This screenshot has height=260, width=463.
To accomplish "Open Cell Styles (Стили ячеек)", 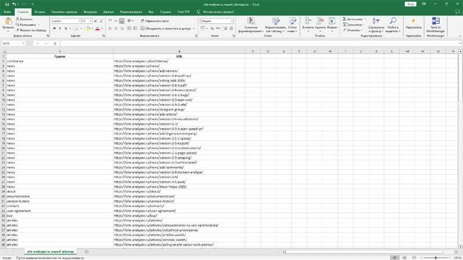I will coord(292,25).
